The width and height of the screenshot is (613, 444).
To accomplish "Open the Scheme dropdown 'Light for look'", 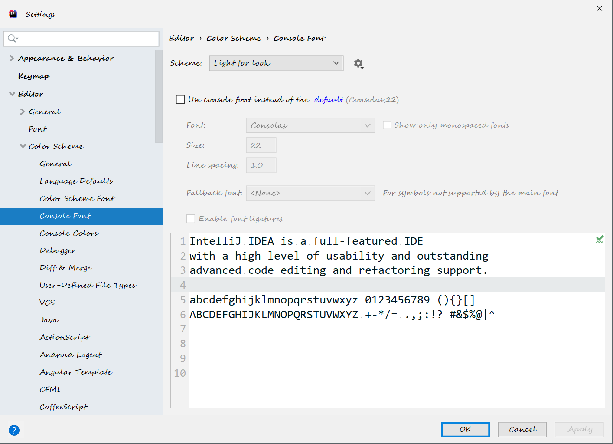I will [276, 63].
